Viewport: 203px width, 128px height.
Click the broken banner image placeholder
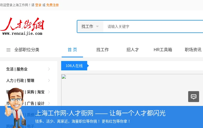pyautogui.click(x=64, y=77)
